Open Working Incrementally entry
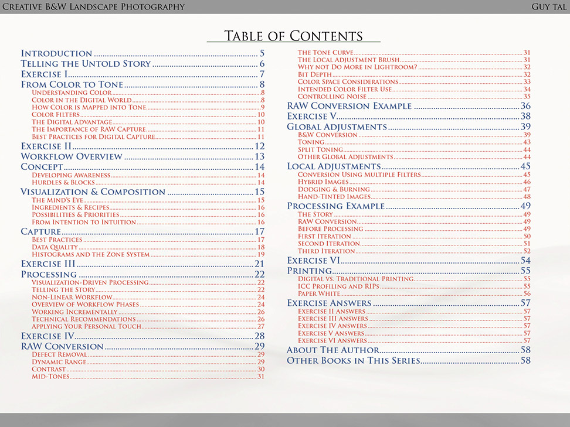The image size is (570, 427). [148, 312]
